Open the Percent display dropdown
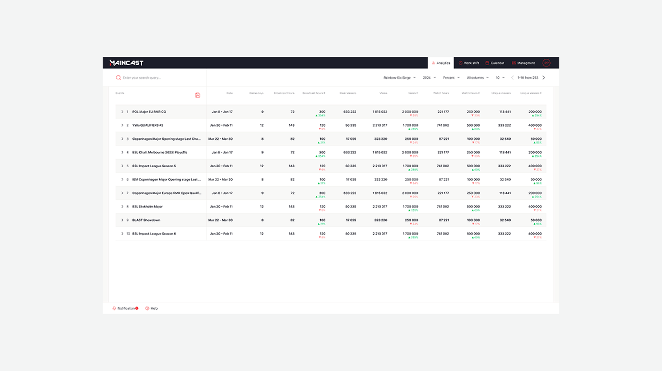The image size is (662, 371). coord(451,78)
